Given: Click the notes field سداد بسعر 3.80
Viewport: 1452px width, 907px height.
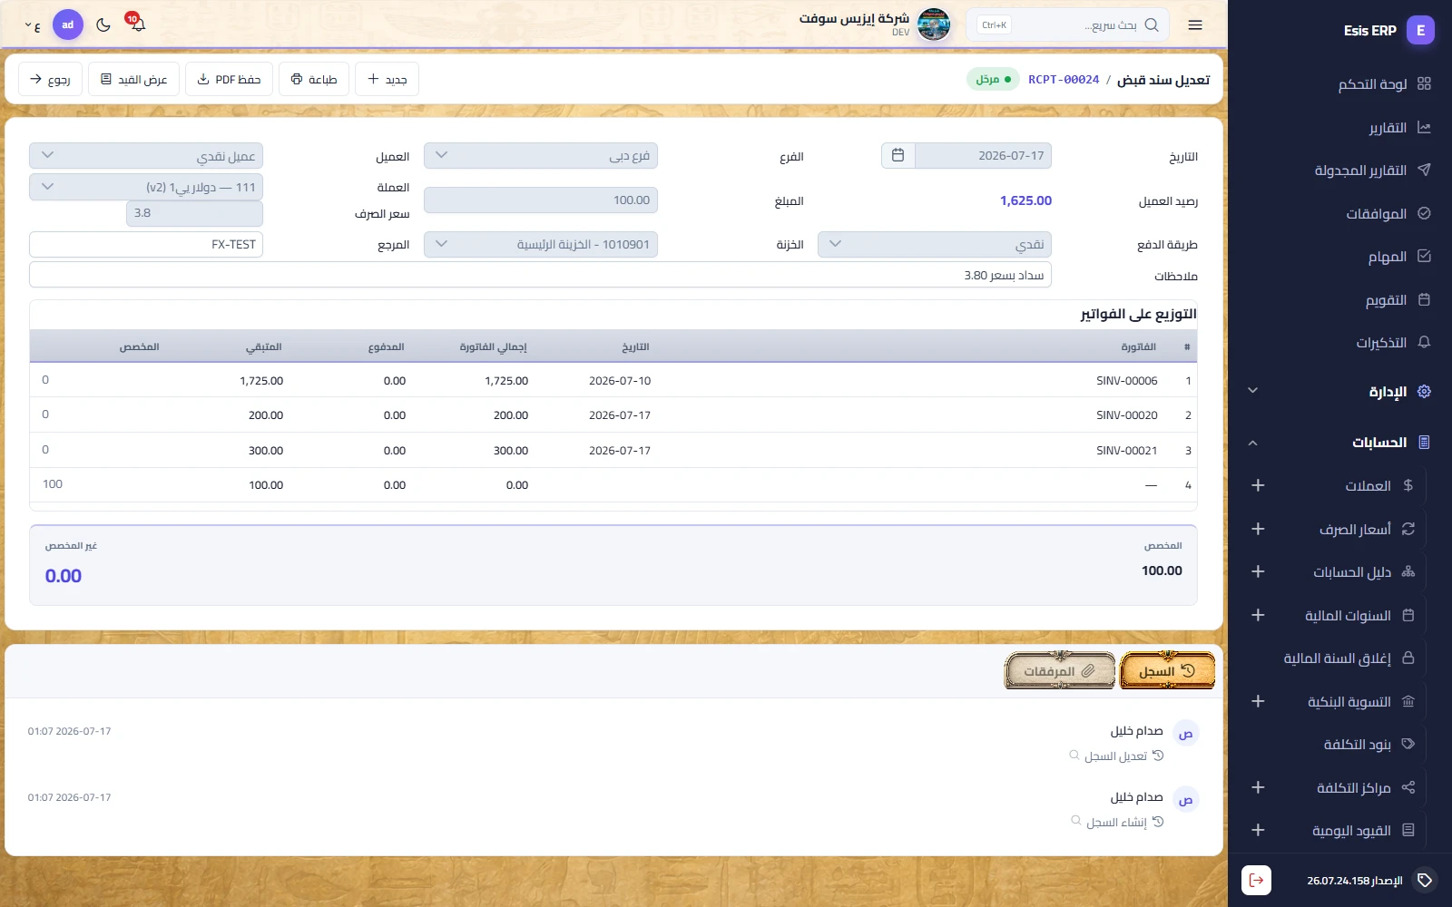Looking at the screenshot, I should pos(541,275).
